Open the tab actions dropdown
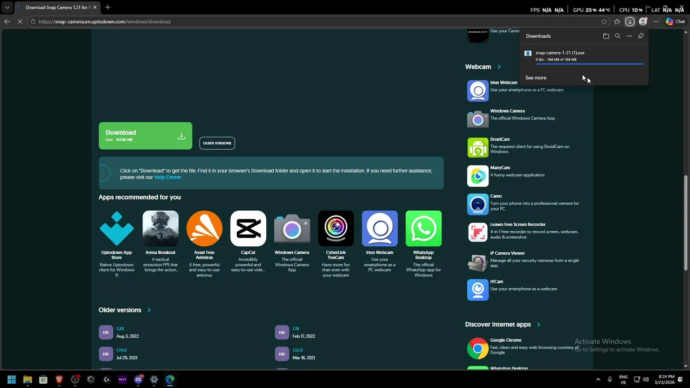 (x=7, y=8)
